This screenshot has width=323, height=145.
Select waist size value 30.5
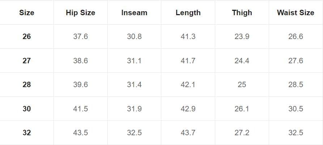[296, 109]
